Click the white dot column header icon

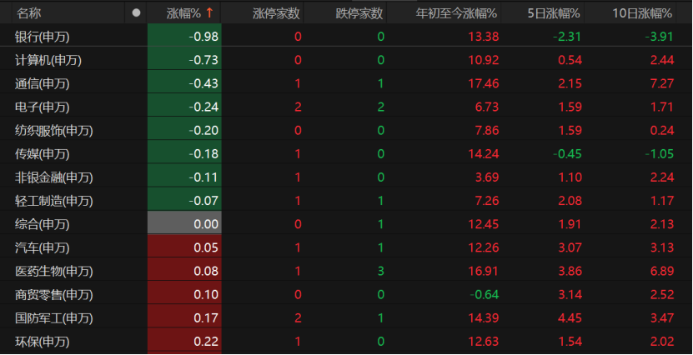coord(136,13)
